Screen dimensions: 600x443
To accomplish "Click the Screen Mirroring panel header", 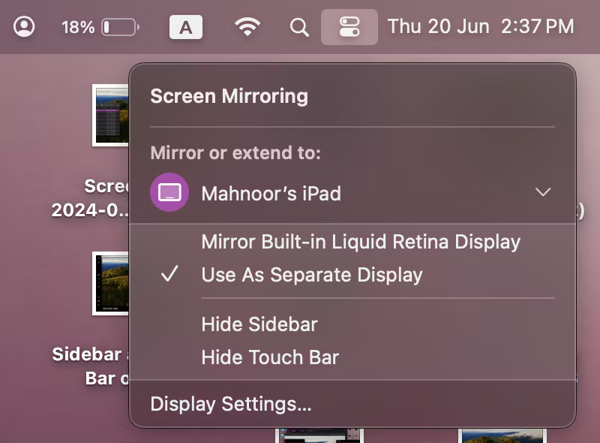I will click(229, 95).
